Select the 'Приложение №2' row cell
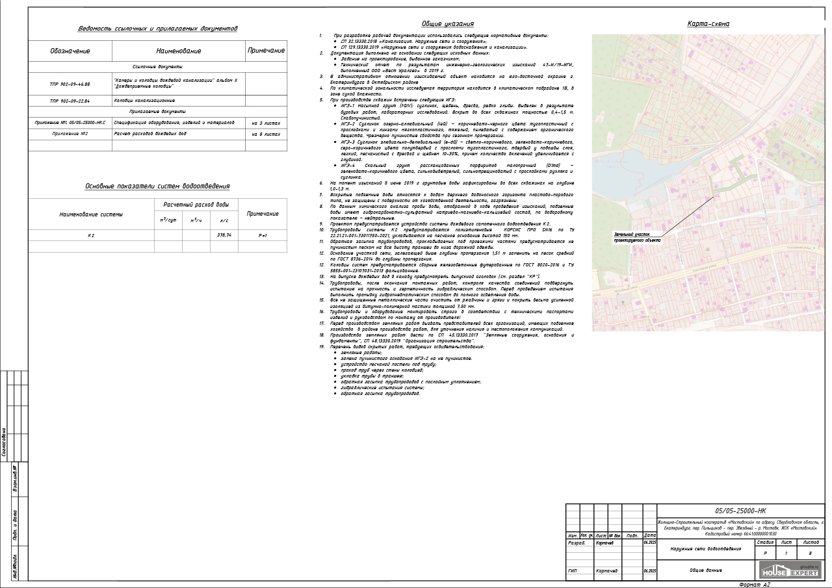 tap(70, 134)
